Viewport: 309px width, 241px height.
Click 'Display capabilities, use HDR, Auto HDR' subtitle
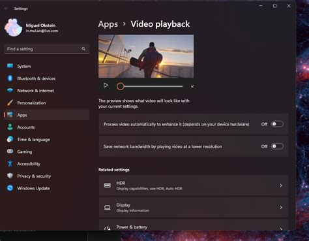(149, 189)
